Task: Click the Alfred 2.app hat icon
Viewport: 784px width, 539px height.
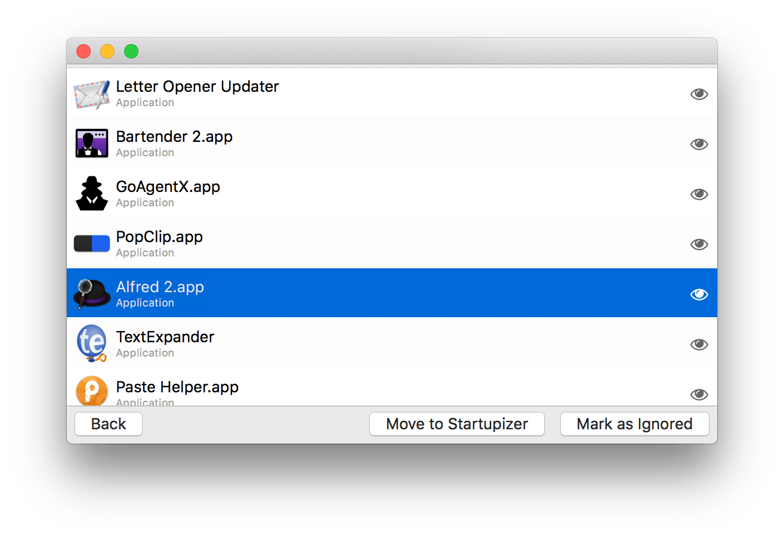Action: pos(92,293)
